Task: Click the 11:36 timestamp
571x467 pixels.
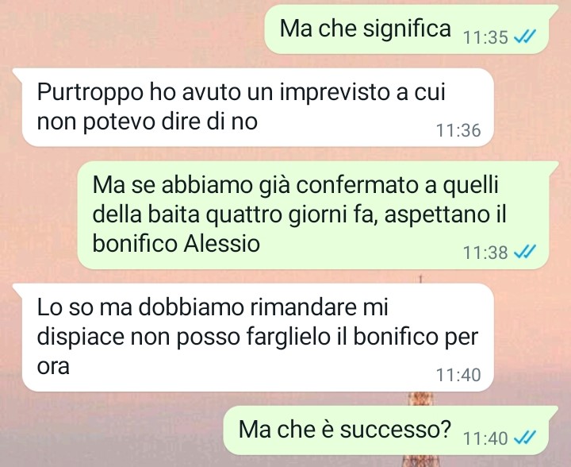Action: pyautogui.click(x=458, y=130)
